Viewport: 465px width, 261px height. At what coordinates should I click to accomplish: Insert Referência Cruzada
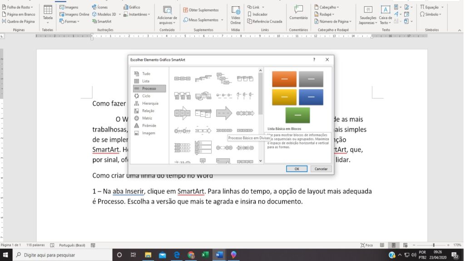coord(265,21)
